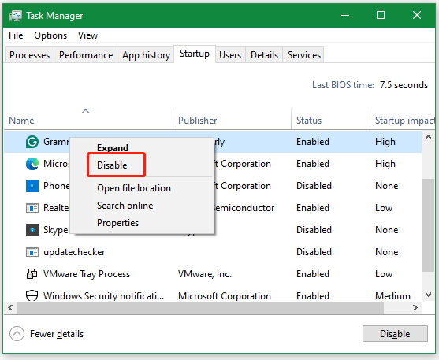Click the vertical scrollbar up arrow
The image size is (439, 360).
click(x=428, y=137)
